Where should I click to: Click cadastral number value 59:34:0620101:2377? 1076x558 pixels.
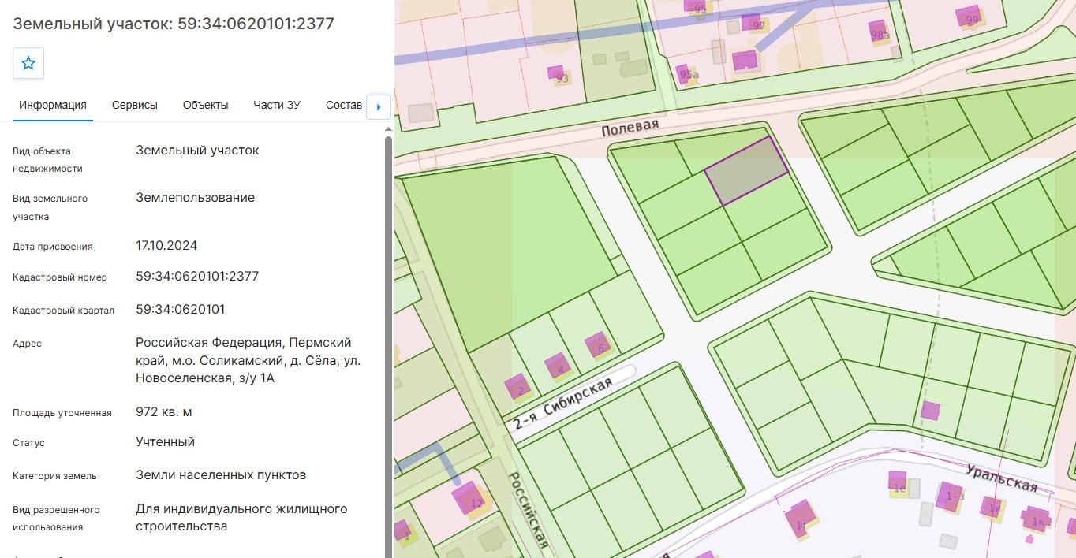coord(197,277)
